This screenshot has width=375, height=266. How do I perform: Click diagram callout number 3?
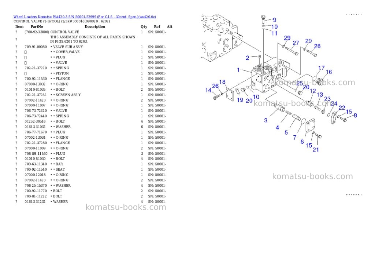point(266,120)
